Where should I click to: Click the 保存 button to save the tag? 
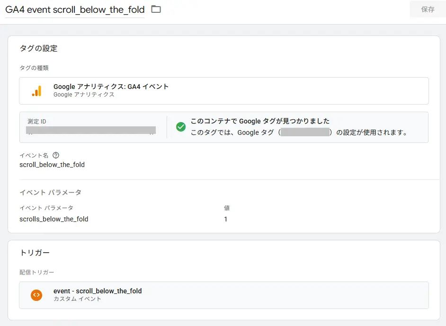[x=428, y=9]
